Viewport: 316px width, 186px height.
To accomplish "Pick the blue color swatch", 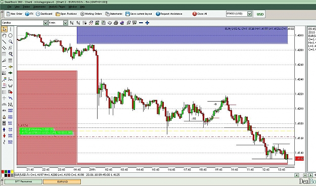I will (9, 172).
